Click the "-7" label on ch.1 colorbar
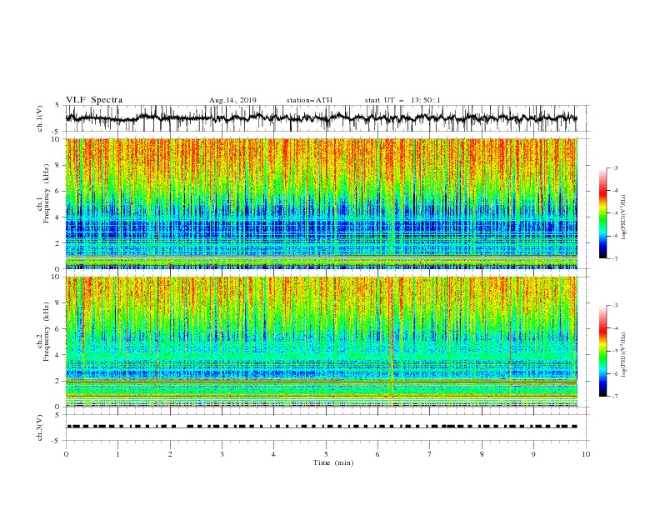660x510 pixels. 614,258
